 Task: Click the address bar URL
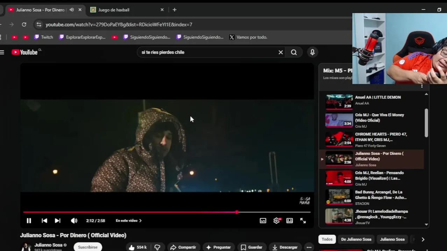click(x=119, y=24)
